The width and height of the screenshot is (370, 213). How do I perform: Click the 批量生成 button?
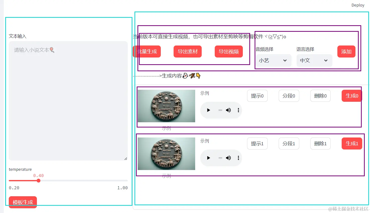click(146, 51)
